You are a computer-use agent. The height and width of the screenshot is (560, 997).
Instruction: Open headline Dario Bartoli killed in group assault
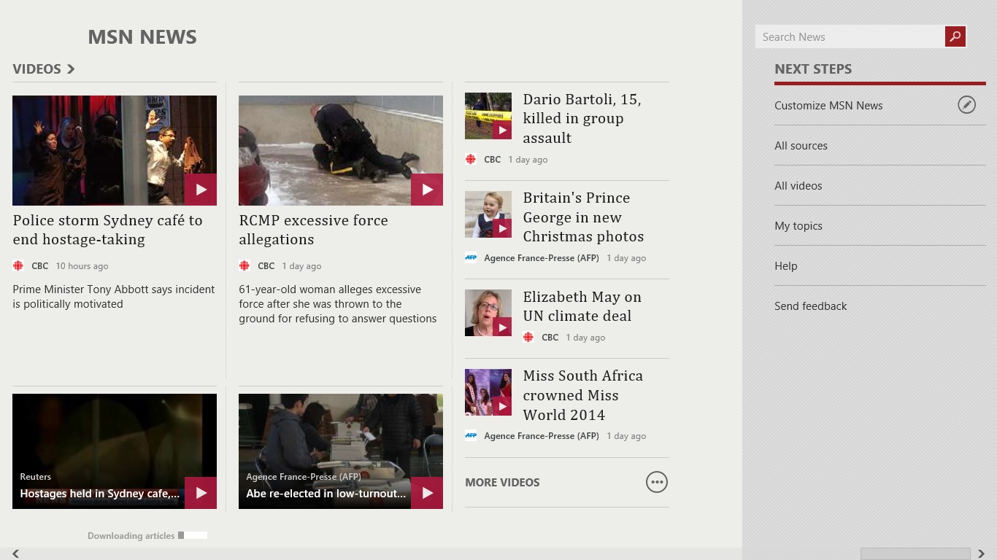coord(582,118)
